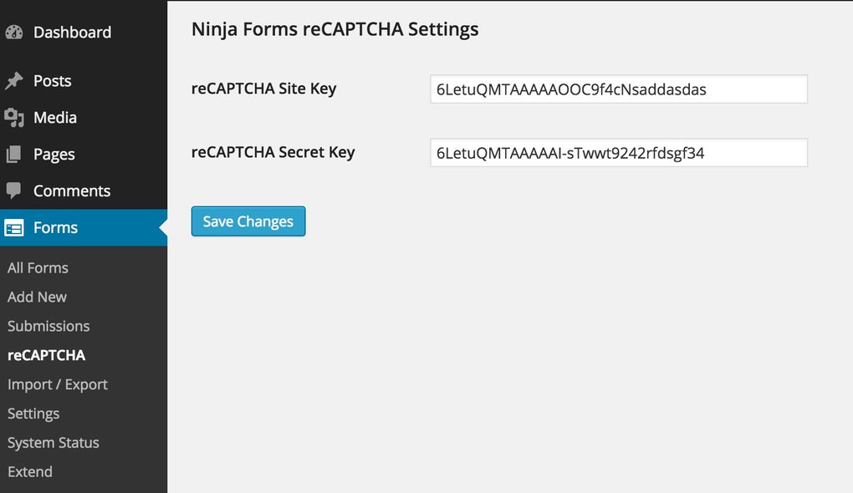
Task: Select All Forms in the sidebar
Action: coord(38,267)
